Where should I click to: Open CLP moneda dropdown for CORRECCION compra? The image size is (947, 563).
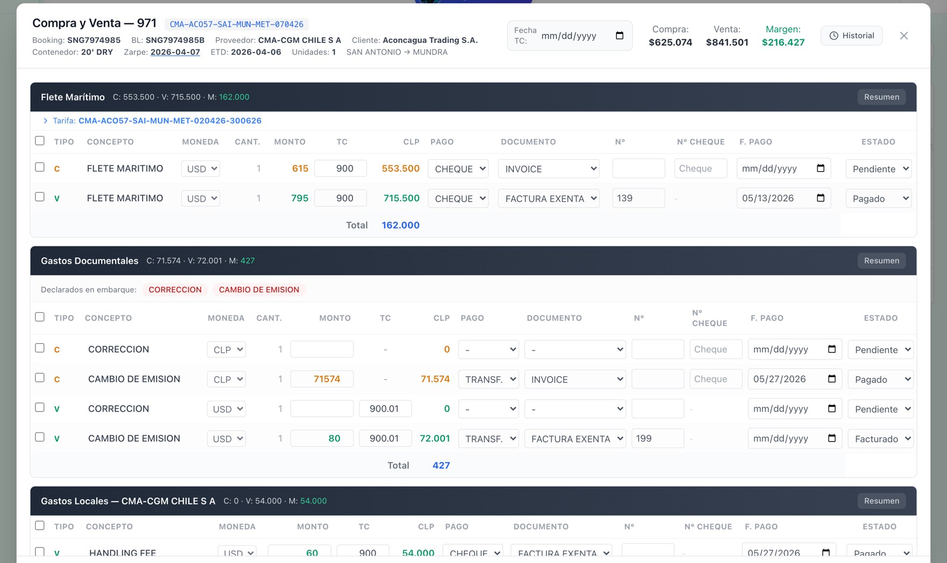[227, 350]
